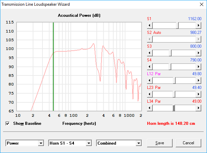
Task: Click the L12 slider thumb
Action: tap(174, 81)
